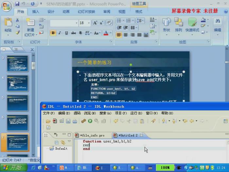Toggle bold formatting in the ribbon

click(x=53, y=33)
